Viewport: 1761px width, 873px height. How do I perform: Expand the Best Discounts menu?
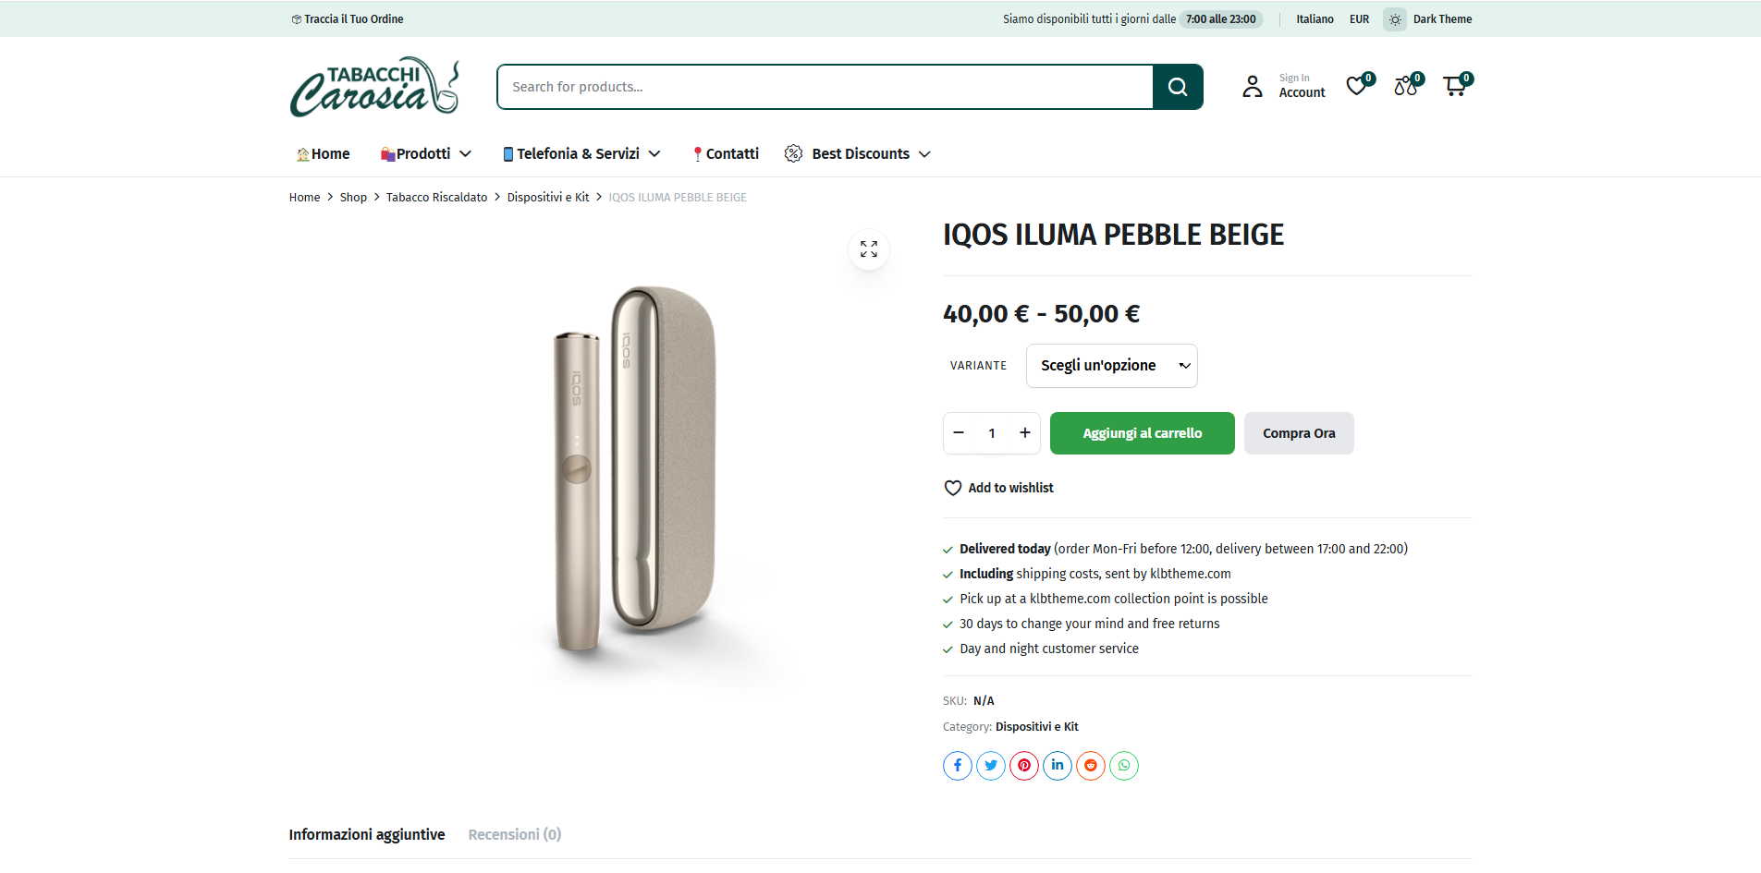(858, 154)
